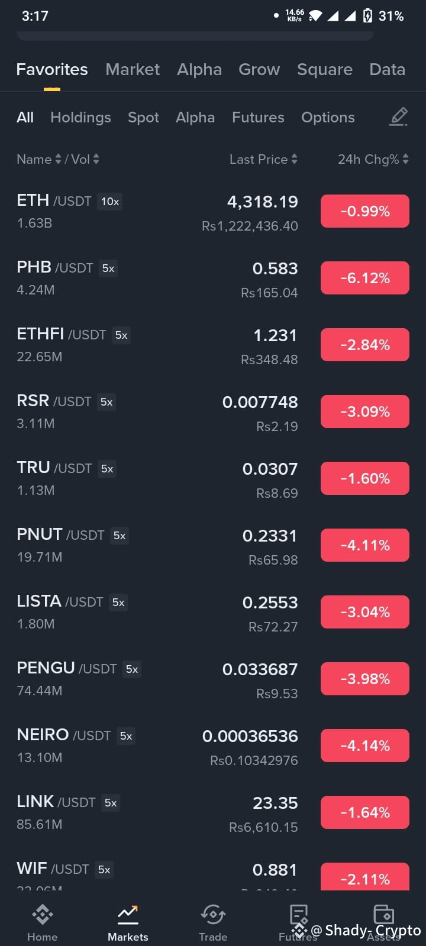
Task: Open the LINK/USDT pair row
Action: pyautogui.click(x=213, y=812)
